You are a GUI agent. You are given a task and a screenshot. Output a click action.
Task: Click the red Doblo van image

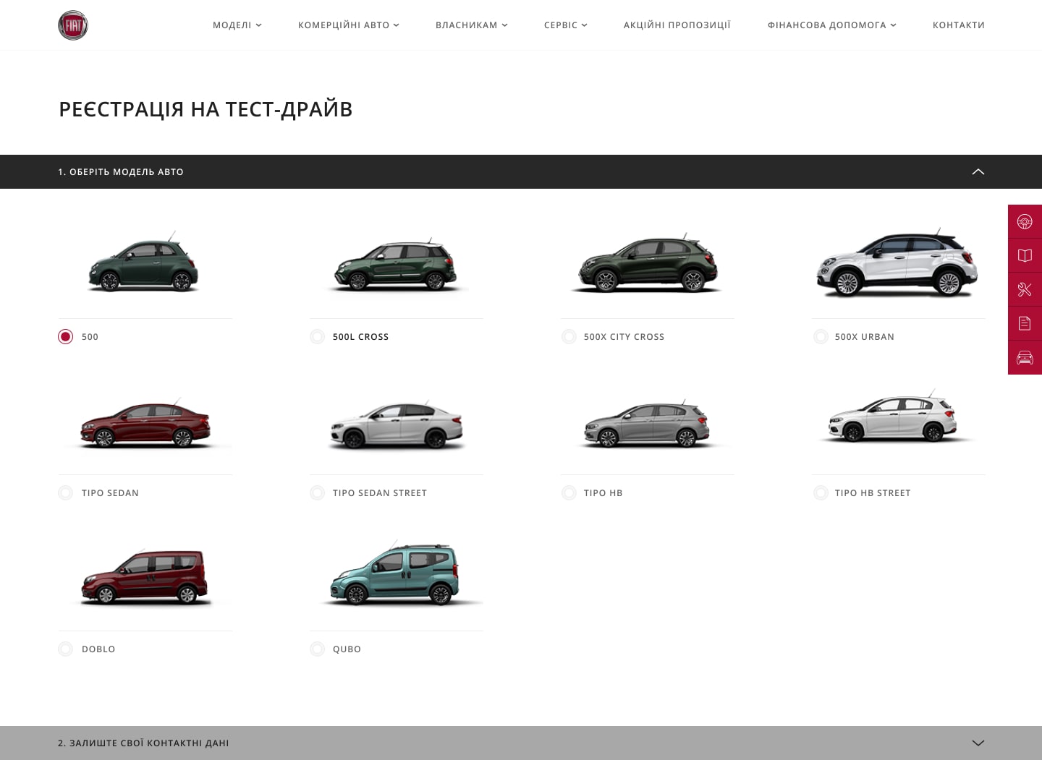(x=145, y=576)
